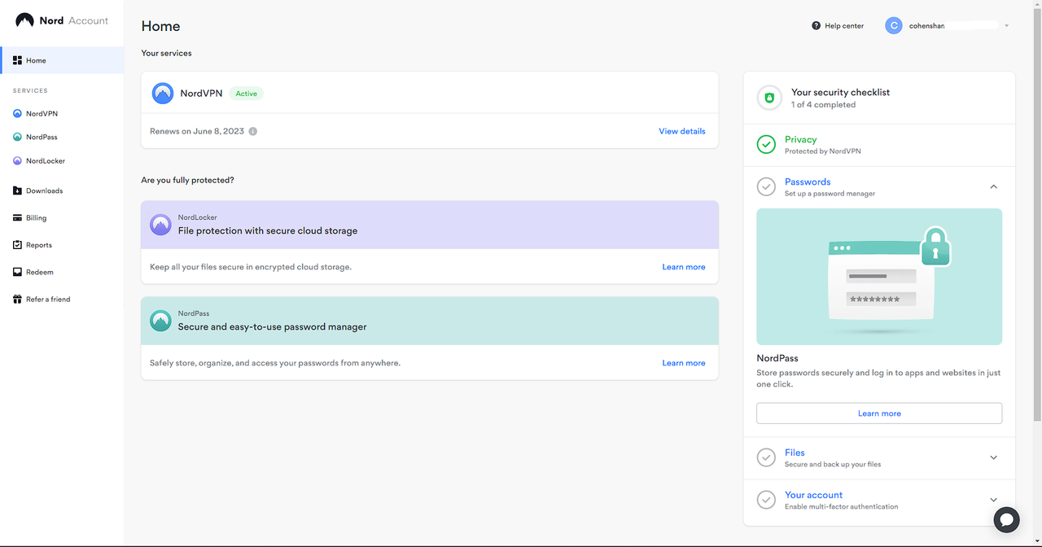Image resolution: width=1042 pixels, height=547 pixels.
Task: Click 'Renews on June 8, 2023' text
Action: click(197, 131)
